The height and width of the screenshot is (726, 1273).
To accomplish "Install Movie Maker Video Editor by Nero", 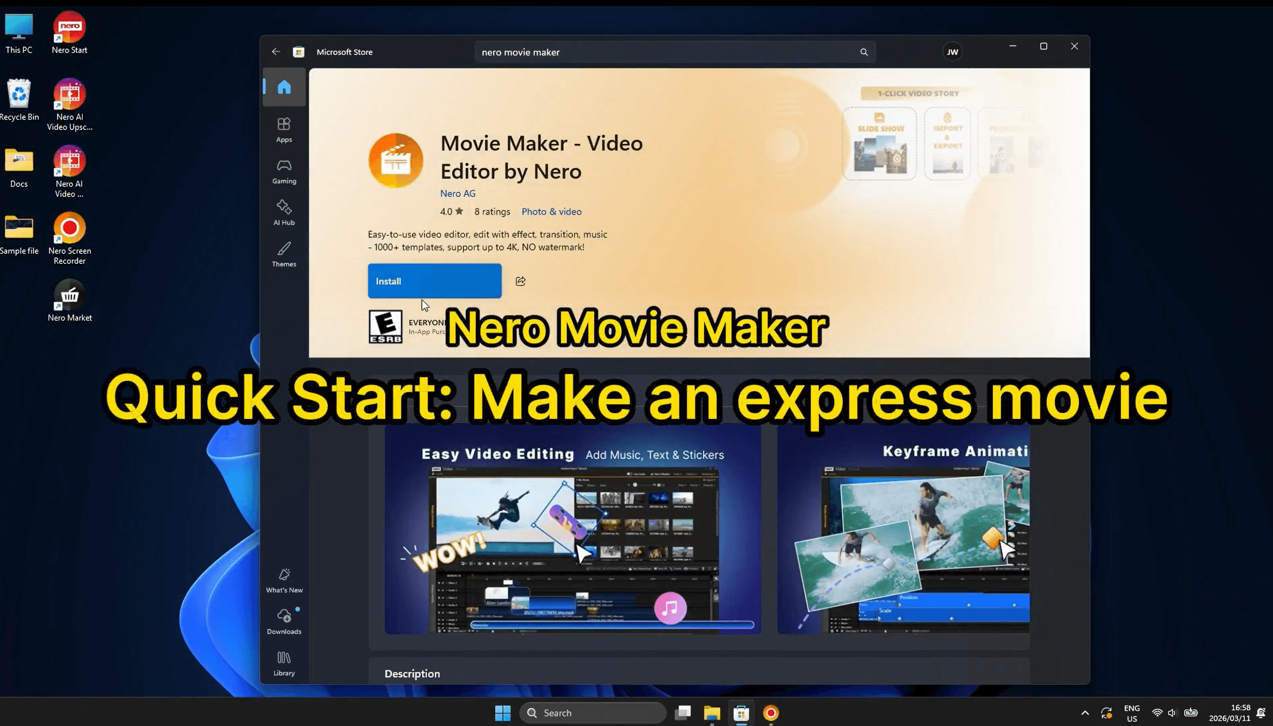I will (x=435, y=281).
